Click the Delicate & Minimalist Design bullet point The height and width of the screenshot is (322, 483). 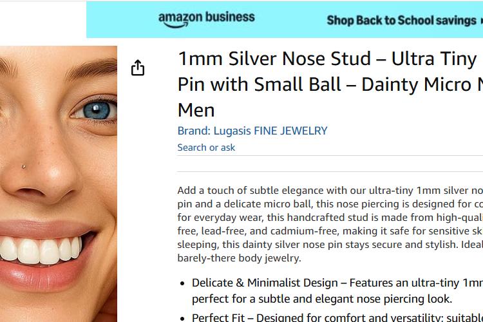click(337, 290)
